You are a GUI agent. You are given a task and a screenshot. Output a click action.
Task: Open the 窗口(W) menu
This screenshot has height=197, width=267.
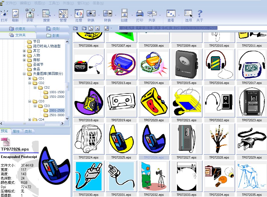click(83, 3)
